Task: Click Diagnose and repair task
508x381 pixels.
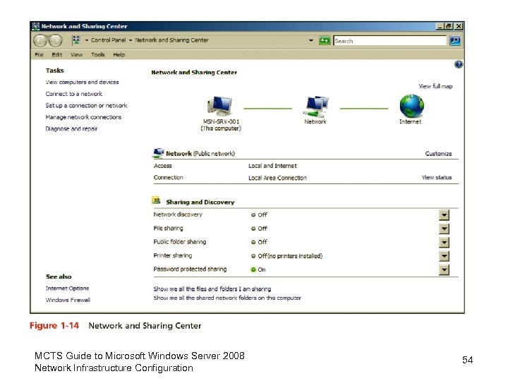Action: point(71,129)
